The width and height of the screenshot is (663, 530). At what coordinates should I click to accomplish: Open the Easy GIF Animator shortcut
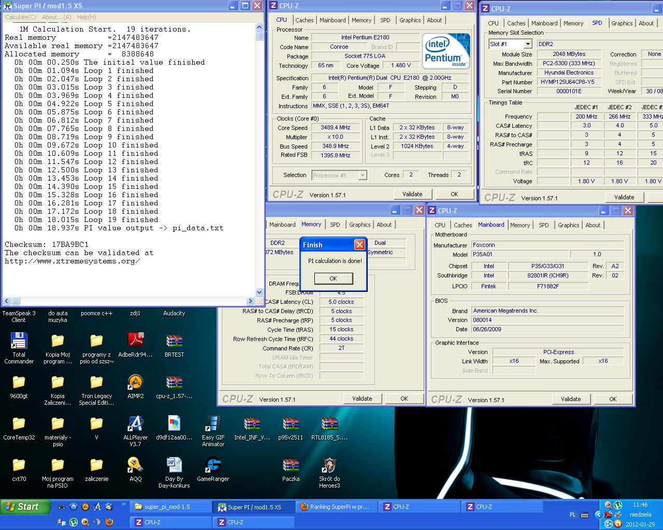click(x=213, y=431)
